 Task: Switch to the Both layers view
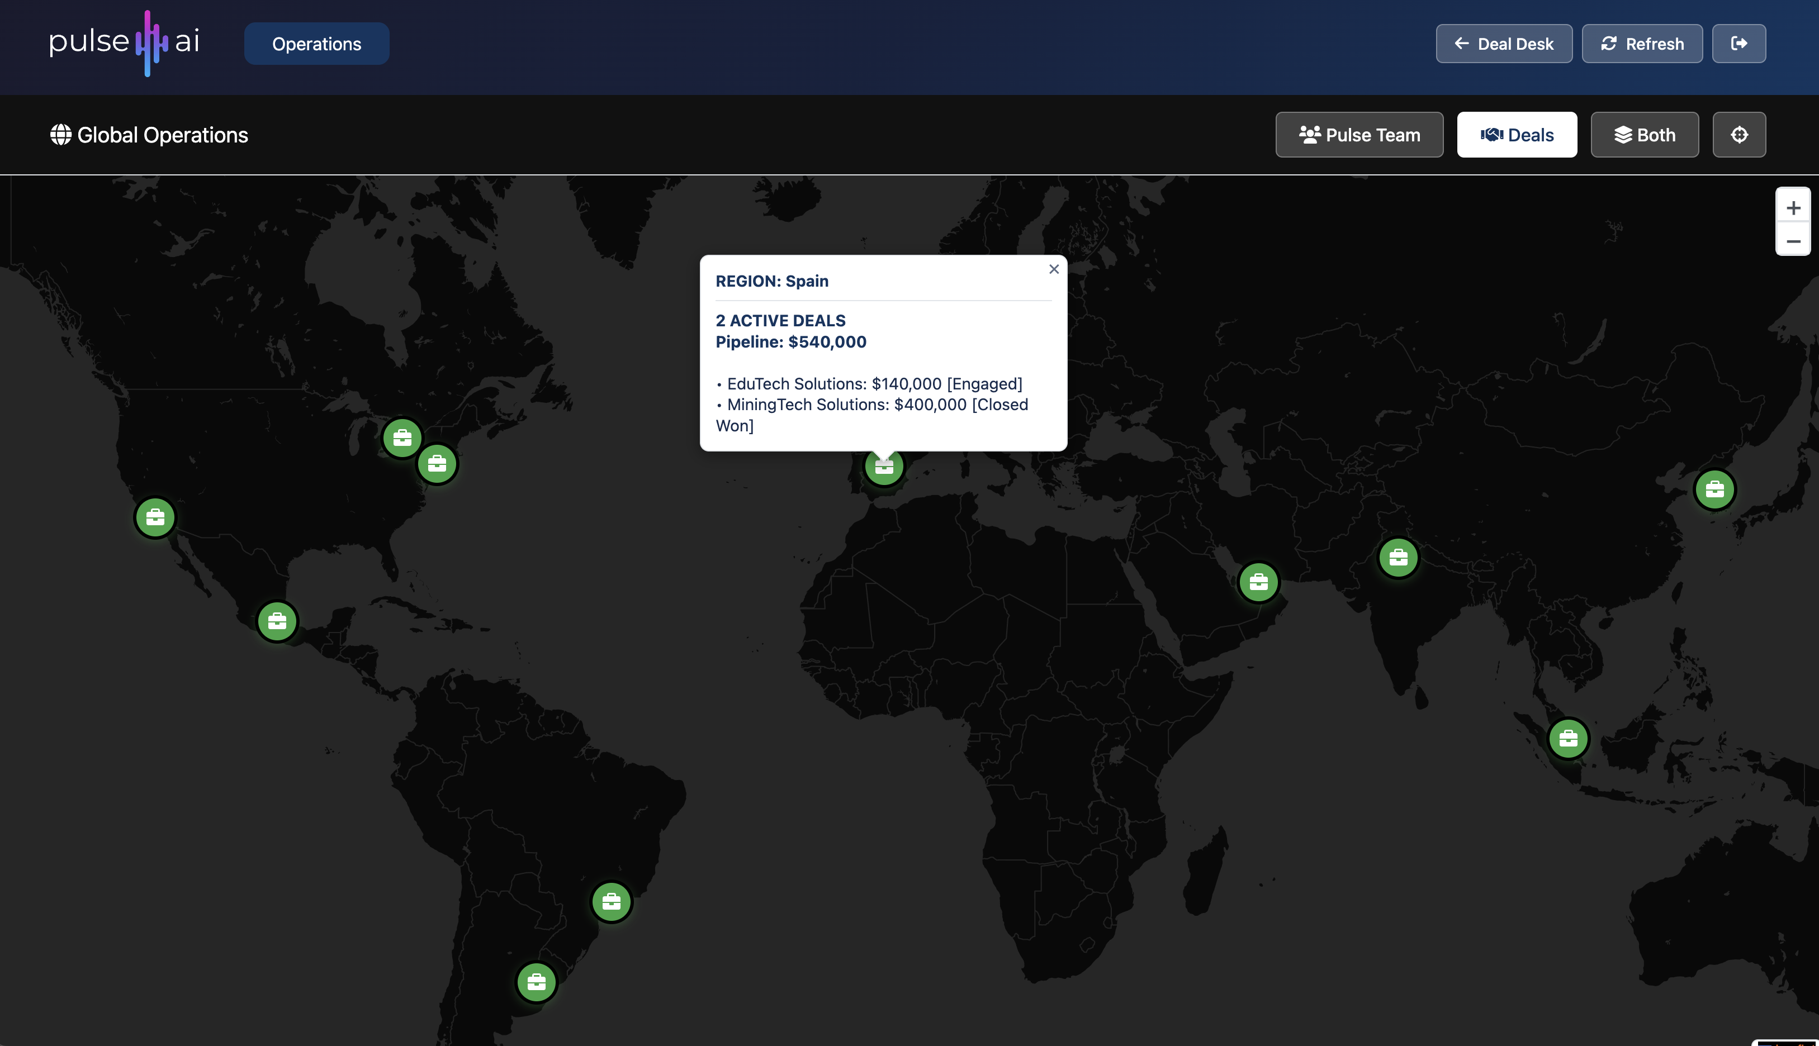tap(1643, 134)
